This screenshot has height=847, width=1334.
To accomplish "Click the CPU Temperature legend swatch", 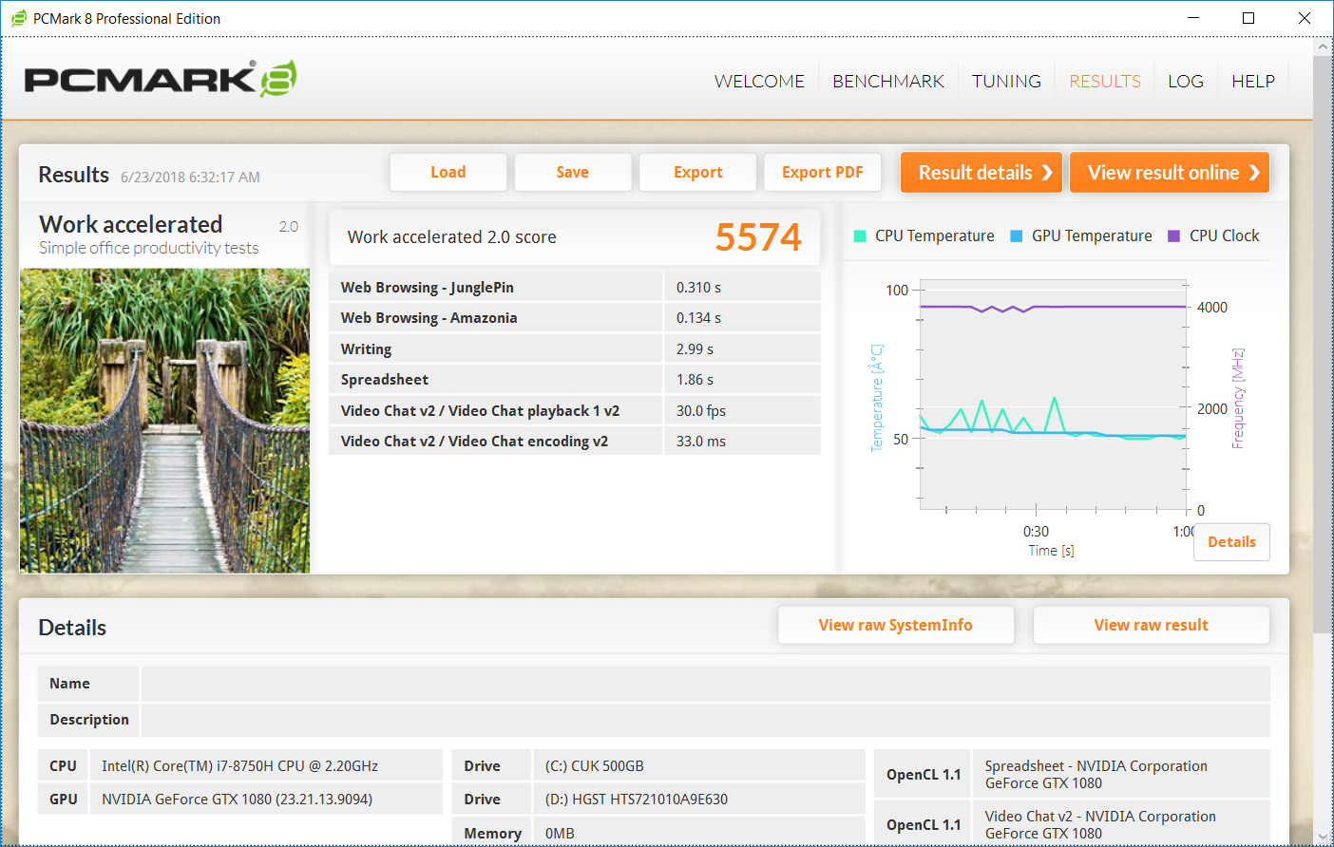I will [x=860, y=236].
